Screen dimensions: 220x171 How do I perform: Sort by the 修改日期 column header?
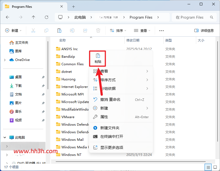[x=133, y=40]
